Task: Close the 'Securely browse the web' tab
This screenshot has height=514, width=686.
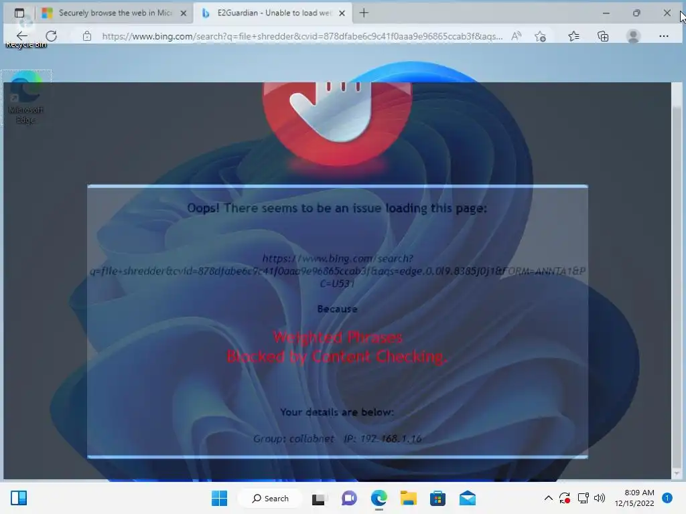Action: tap(184, 13)
